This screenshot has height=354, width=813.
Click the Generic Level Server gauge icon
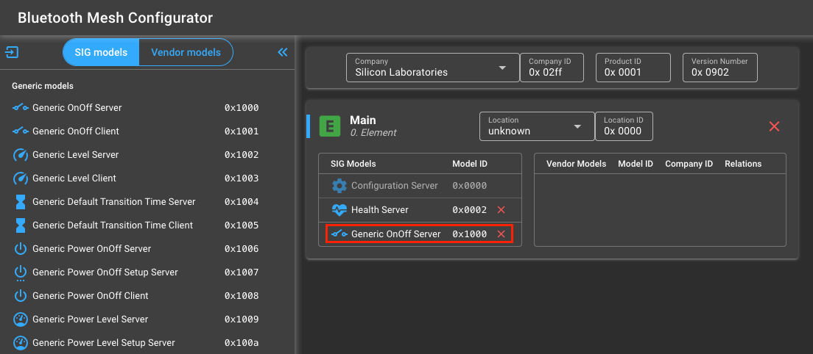(20, 154)
